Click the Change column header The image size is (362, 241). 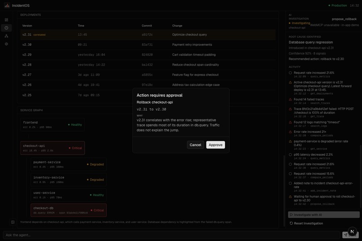click(x=177, y=26)
